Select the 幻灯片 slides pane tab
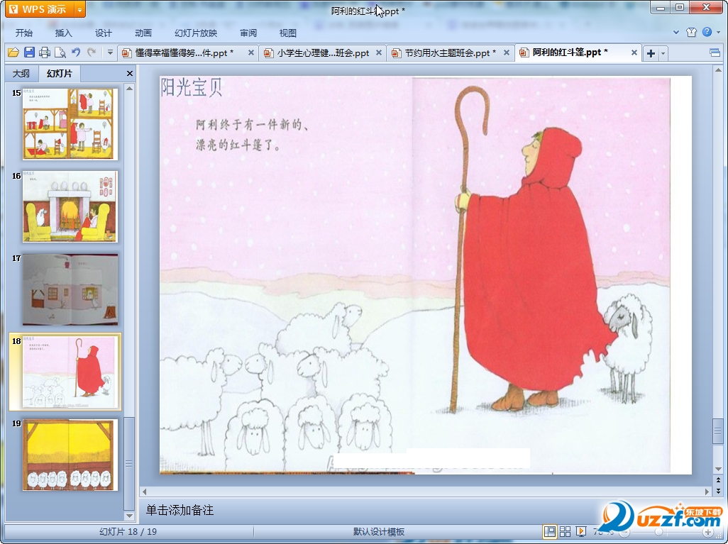The height and width of the screenshot is (544, 728). tap(60, 73)
